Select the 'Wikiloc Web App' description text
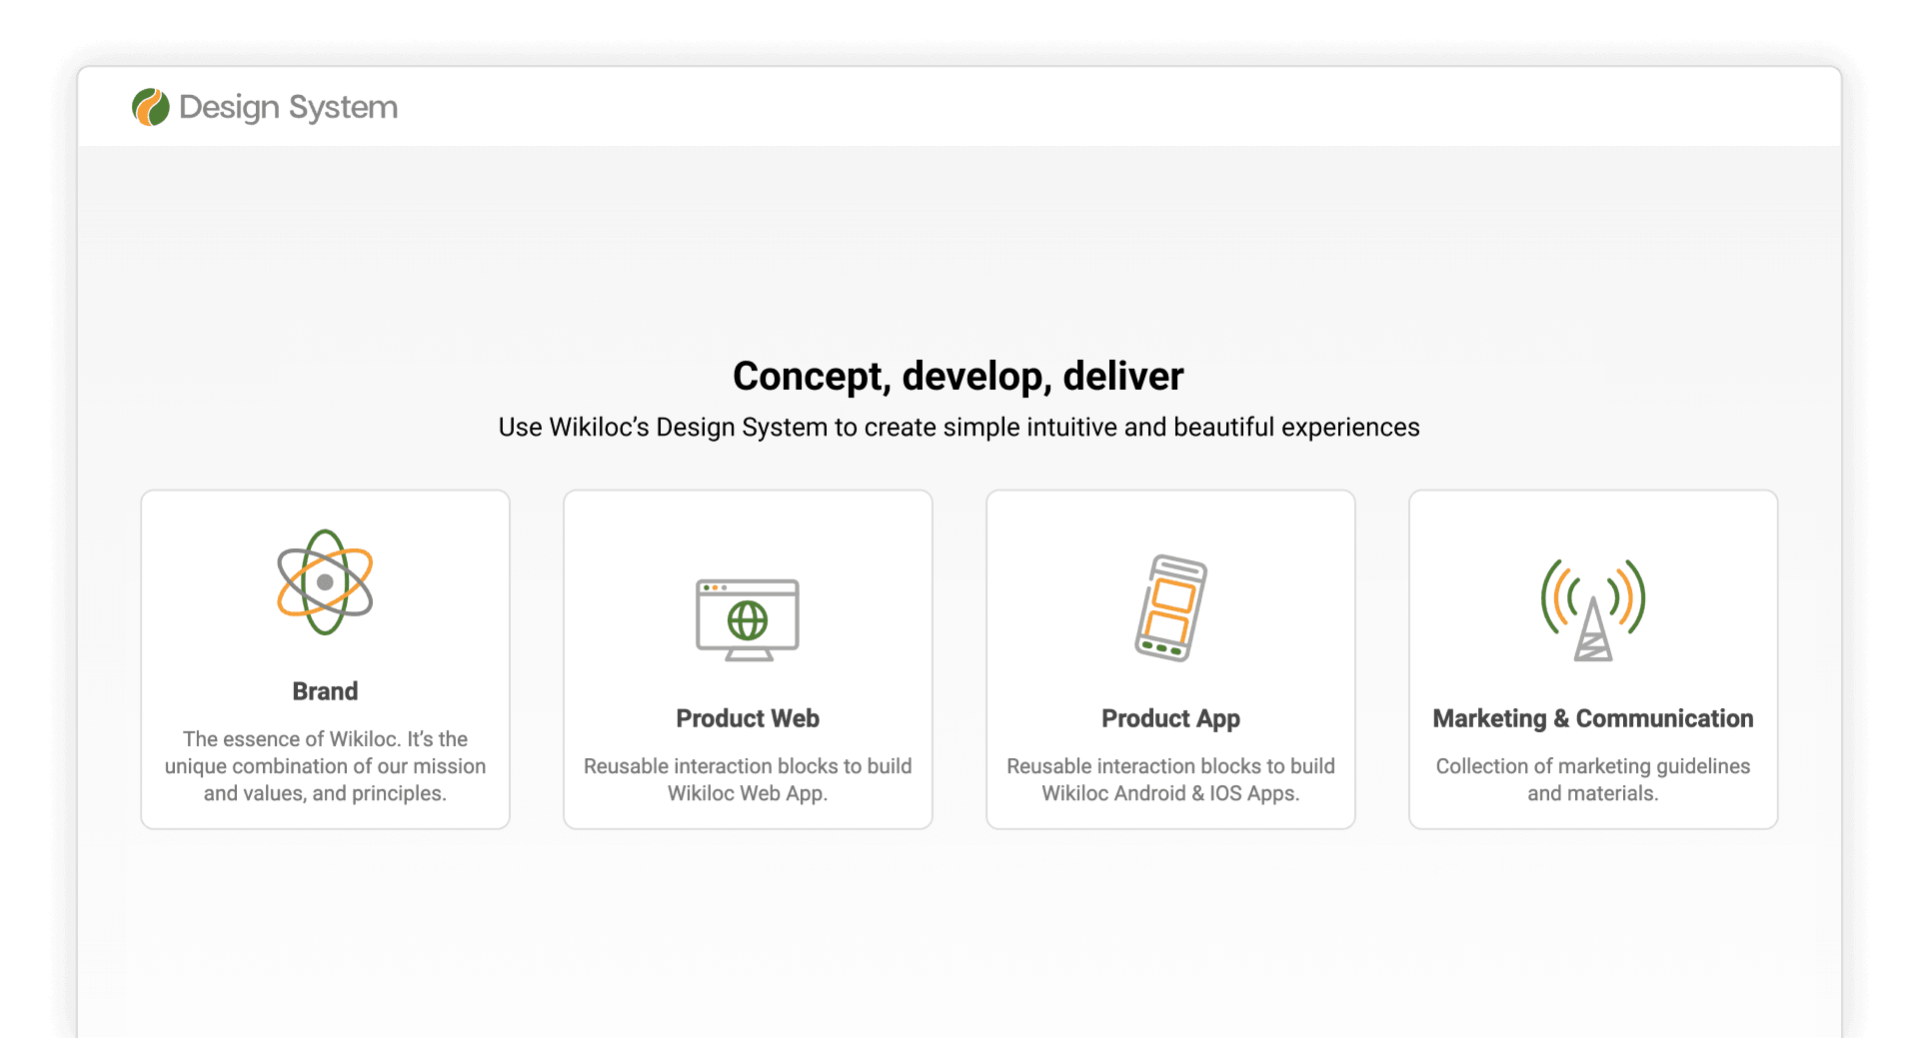 point(748,780)
